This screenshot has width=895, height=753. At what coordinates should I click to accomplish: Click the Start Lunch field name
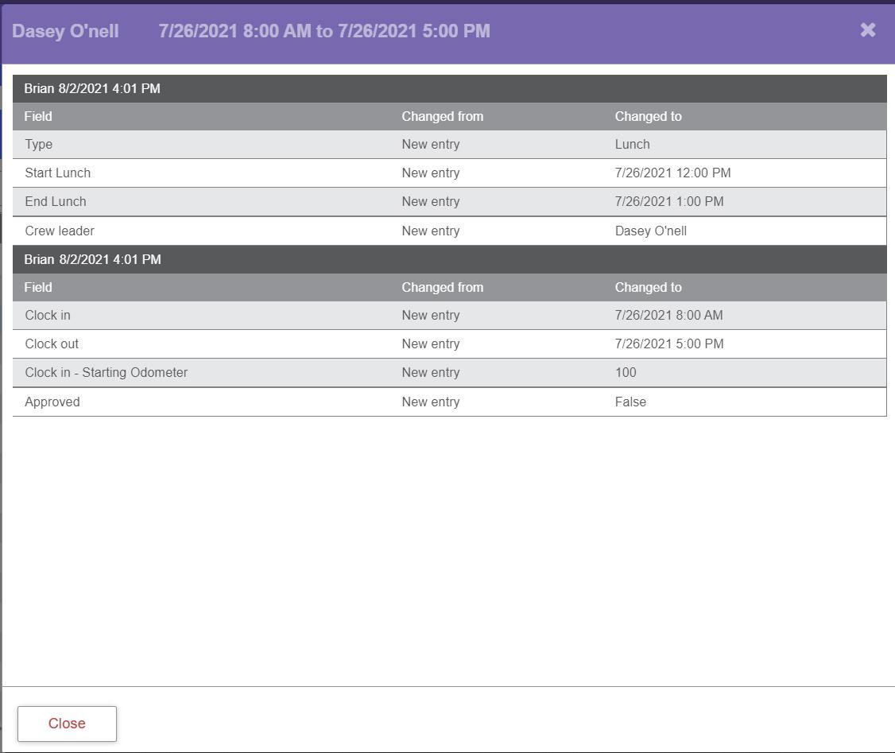(x=57, y=173)
